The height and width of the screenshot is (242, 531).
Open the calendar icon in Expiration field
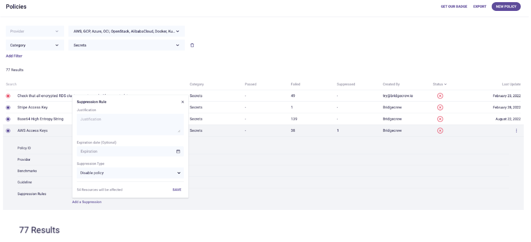pyautogui.click(x=178, y=151)
